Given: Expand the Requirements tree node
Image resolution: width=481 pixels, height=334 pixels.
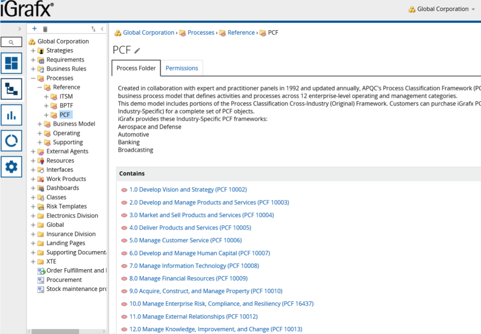Looking at the screenshot, I should [33, 60].
